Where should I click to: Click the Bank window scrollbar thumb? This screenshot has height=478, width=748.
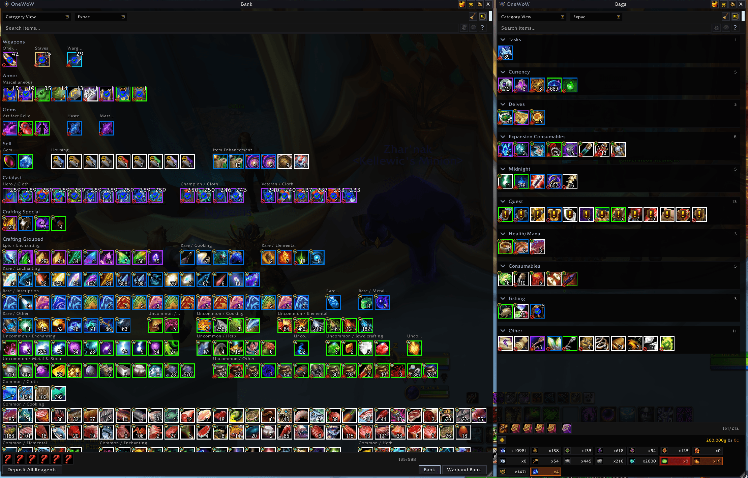[490, 16]
